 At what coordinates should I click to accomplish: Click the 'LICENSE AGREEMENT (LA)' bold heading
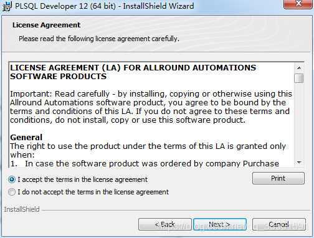point(65,68)
